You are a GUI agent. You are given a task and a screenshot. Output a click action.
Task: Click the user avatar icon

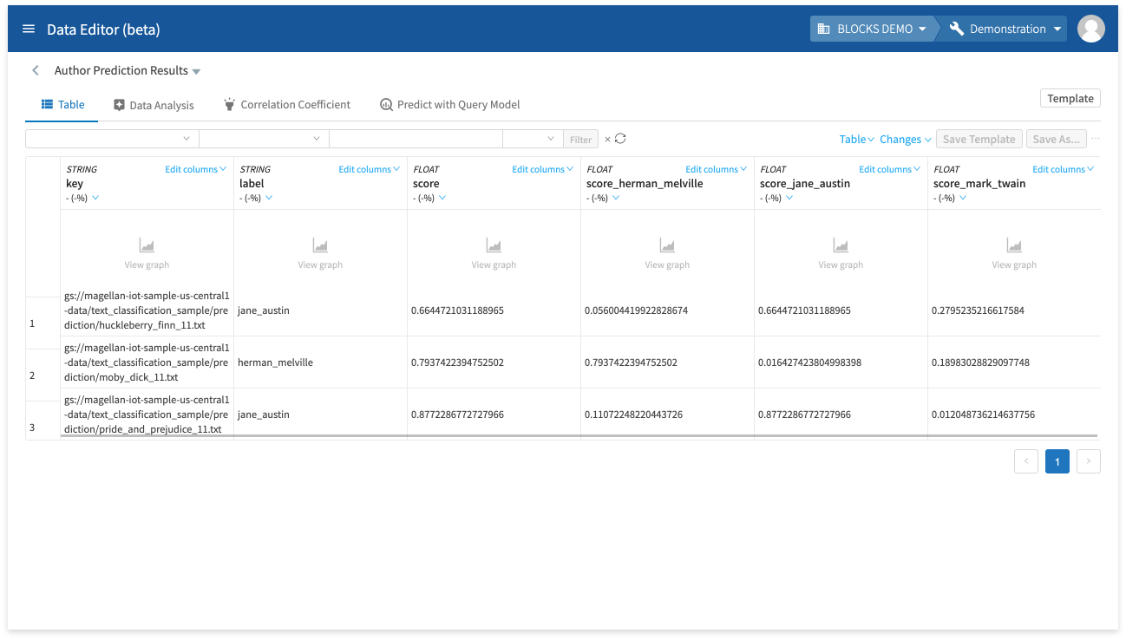(1090, 29)
